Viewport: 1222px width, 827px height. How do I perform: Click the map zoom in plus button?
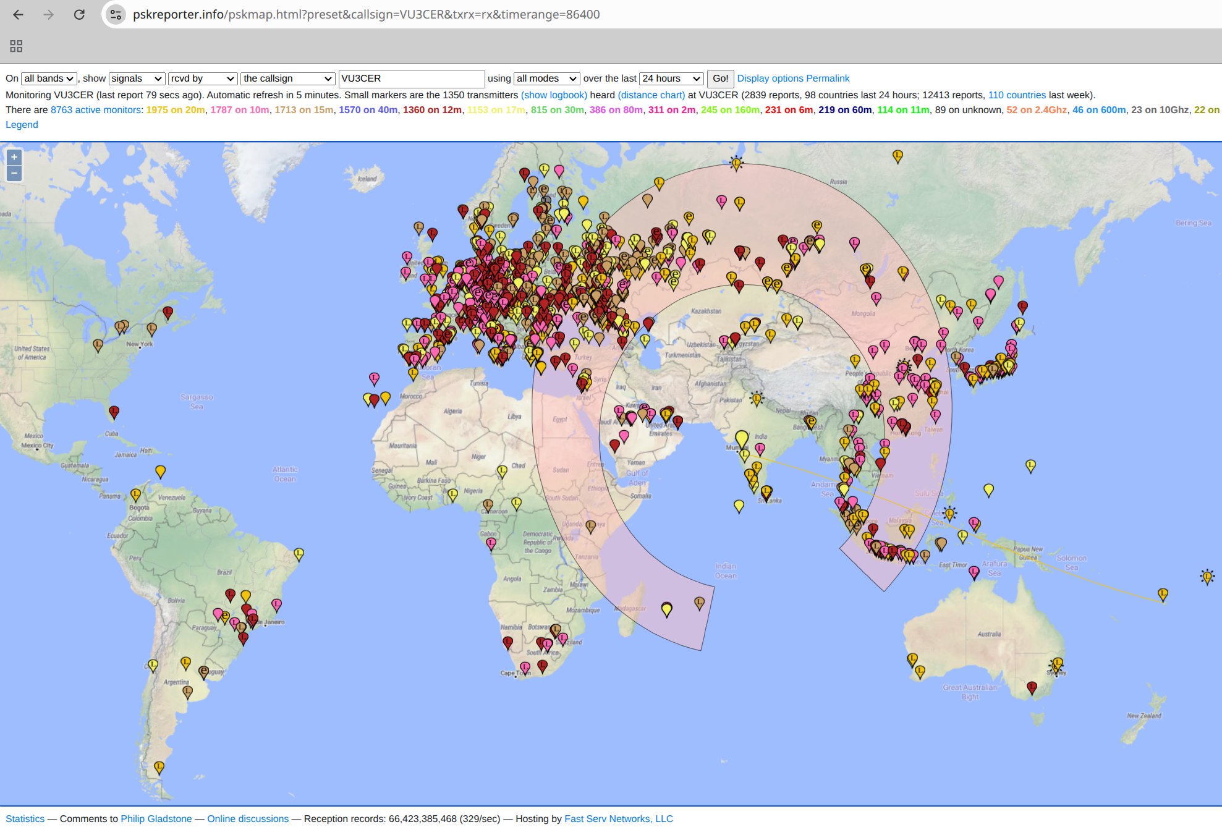14,157
